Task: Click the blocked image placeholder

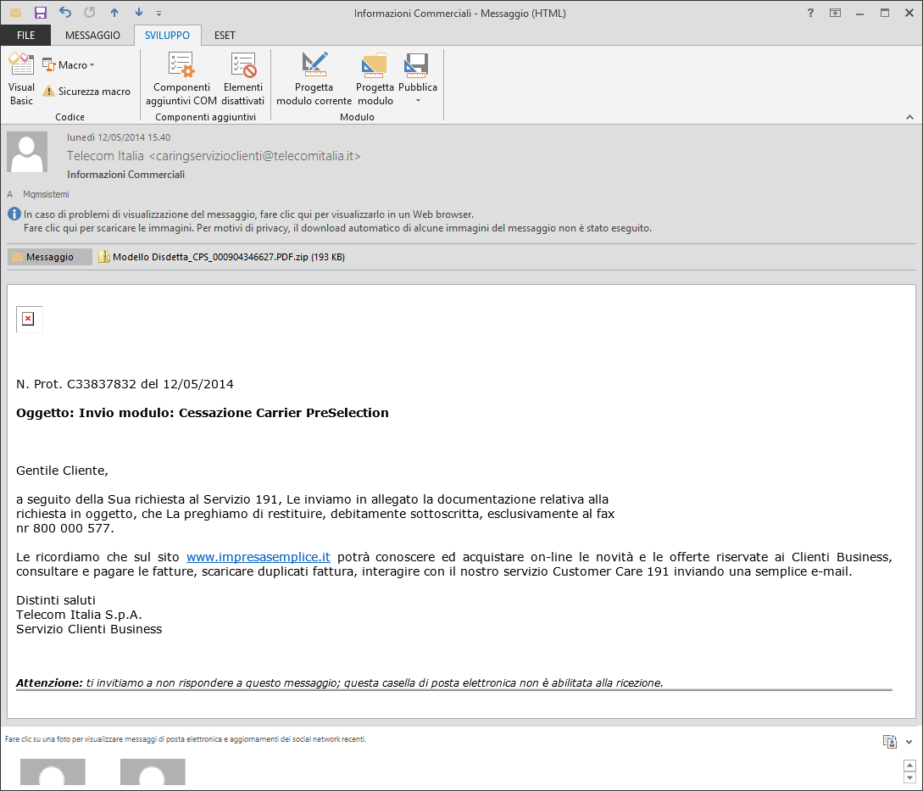Action: click(29, 320)
